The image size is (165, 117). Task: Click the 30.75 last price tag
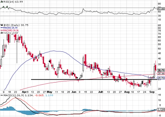tap(161, 70)
